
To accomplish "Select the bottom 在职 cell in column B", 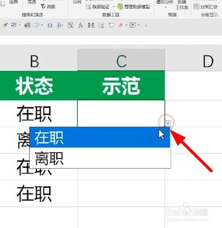I will pos(34,194).
